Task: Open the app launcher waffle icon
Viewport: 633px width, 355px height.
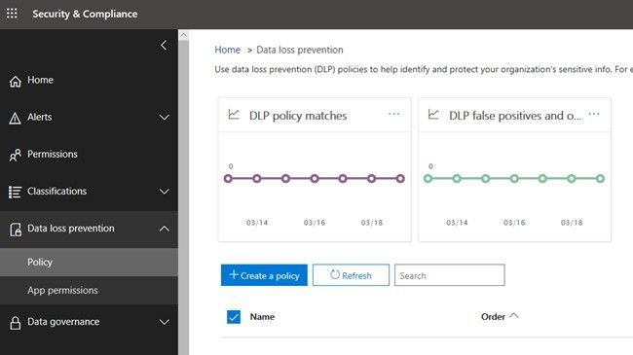Action: [12, 14]
